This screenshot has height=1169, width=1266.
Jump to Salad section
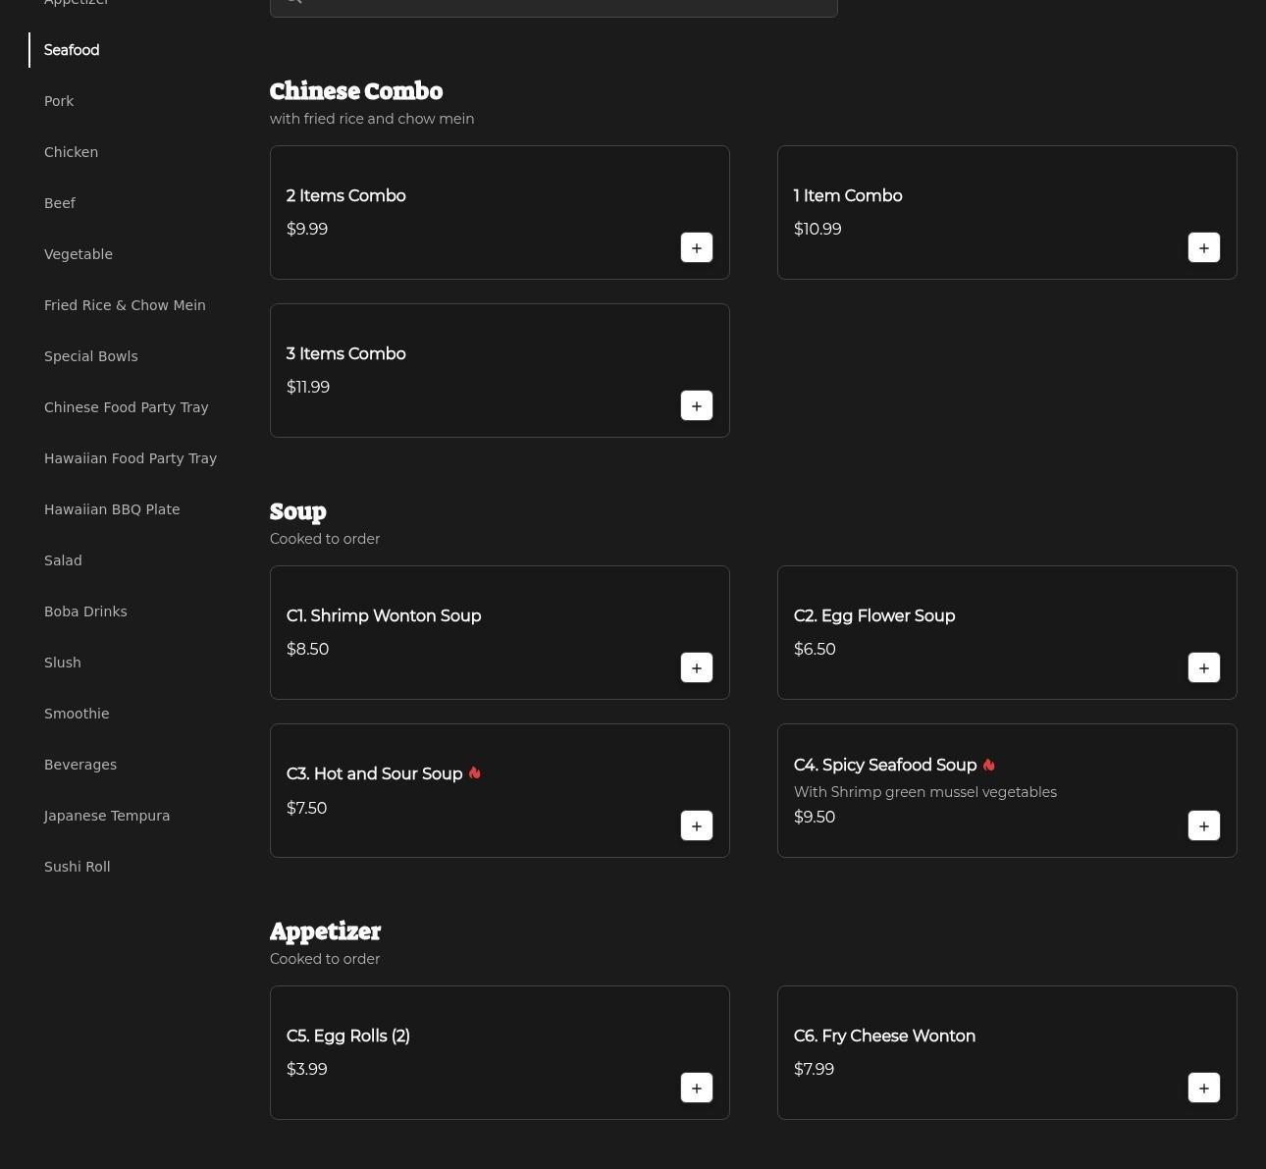[x=63, y=560]
